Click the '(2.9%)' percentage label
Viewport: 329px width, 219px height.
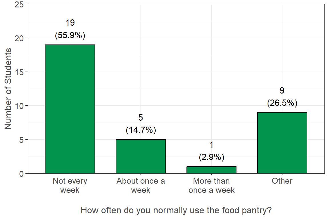pos(211,157)
